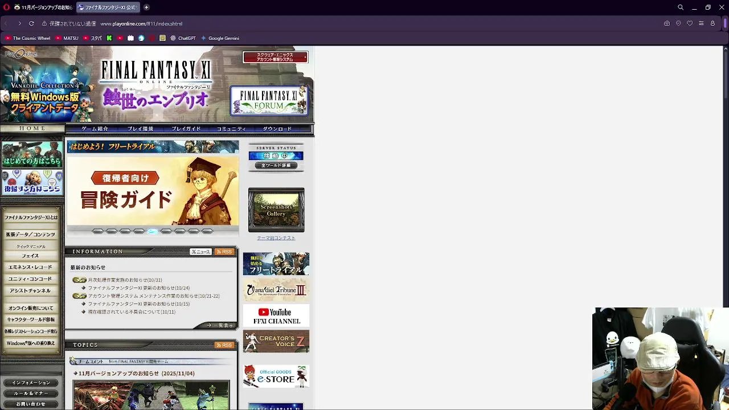Screen dimensions: 729x410
Task: Click the はじめよう！フリートライアル banner strip
Action: [x=153, y=147]
